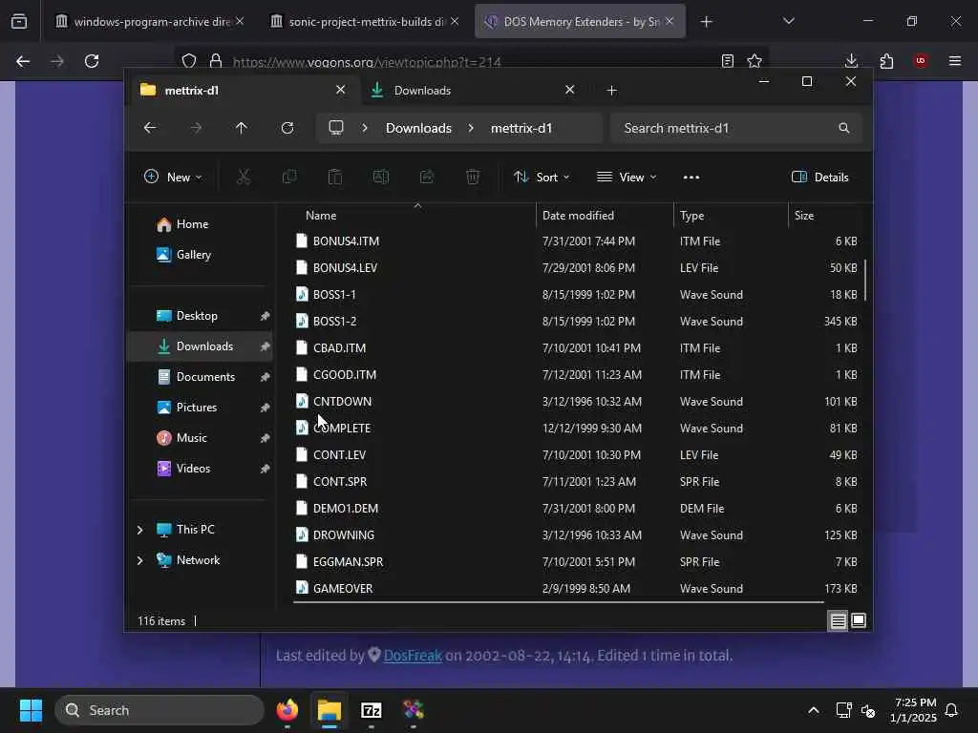Open Firefox downloads arrow icon
This screenshot has width=978, height=733.
coord(851,61)
